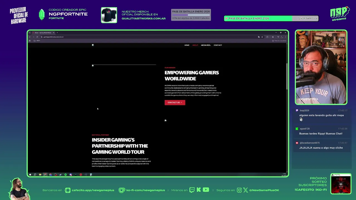Click the NGPFORTNITE creator code text
The height and width of the screenshot is (200, 356).
click(x=68, y=14)
